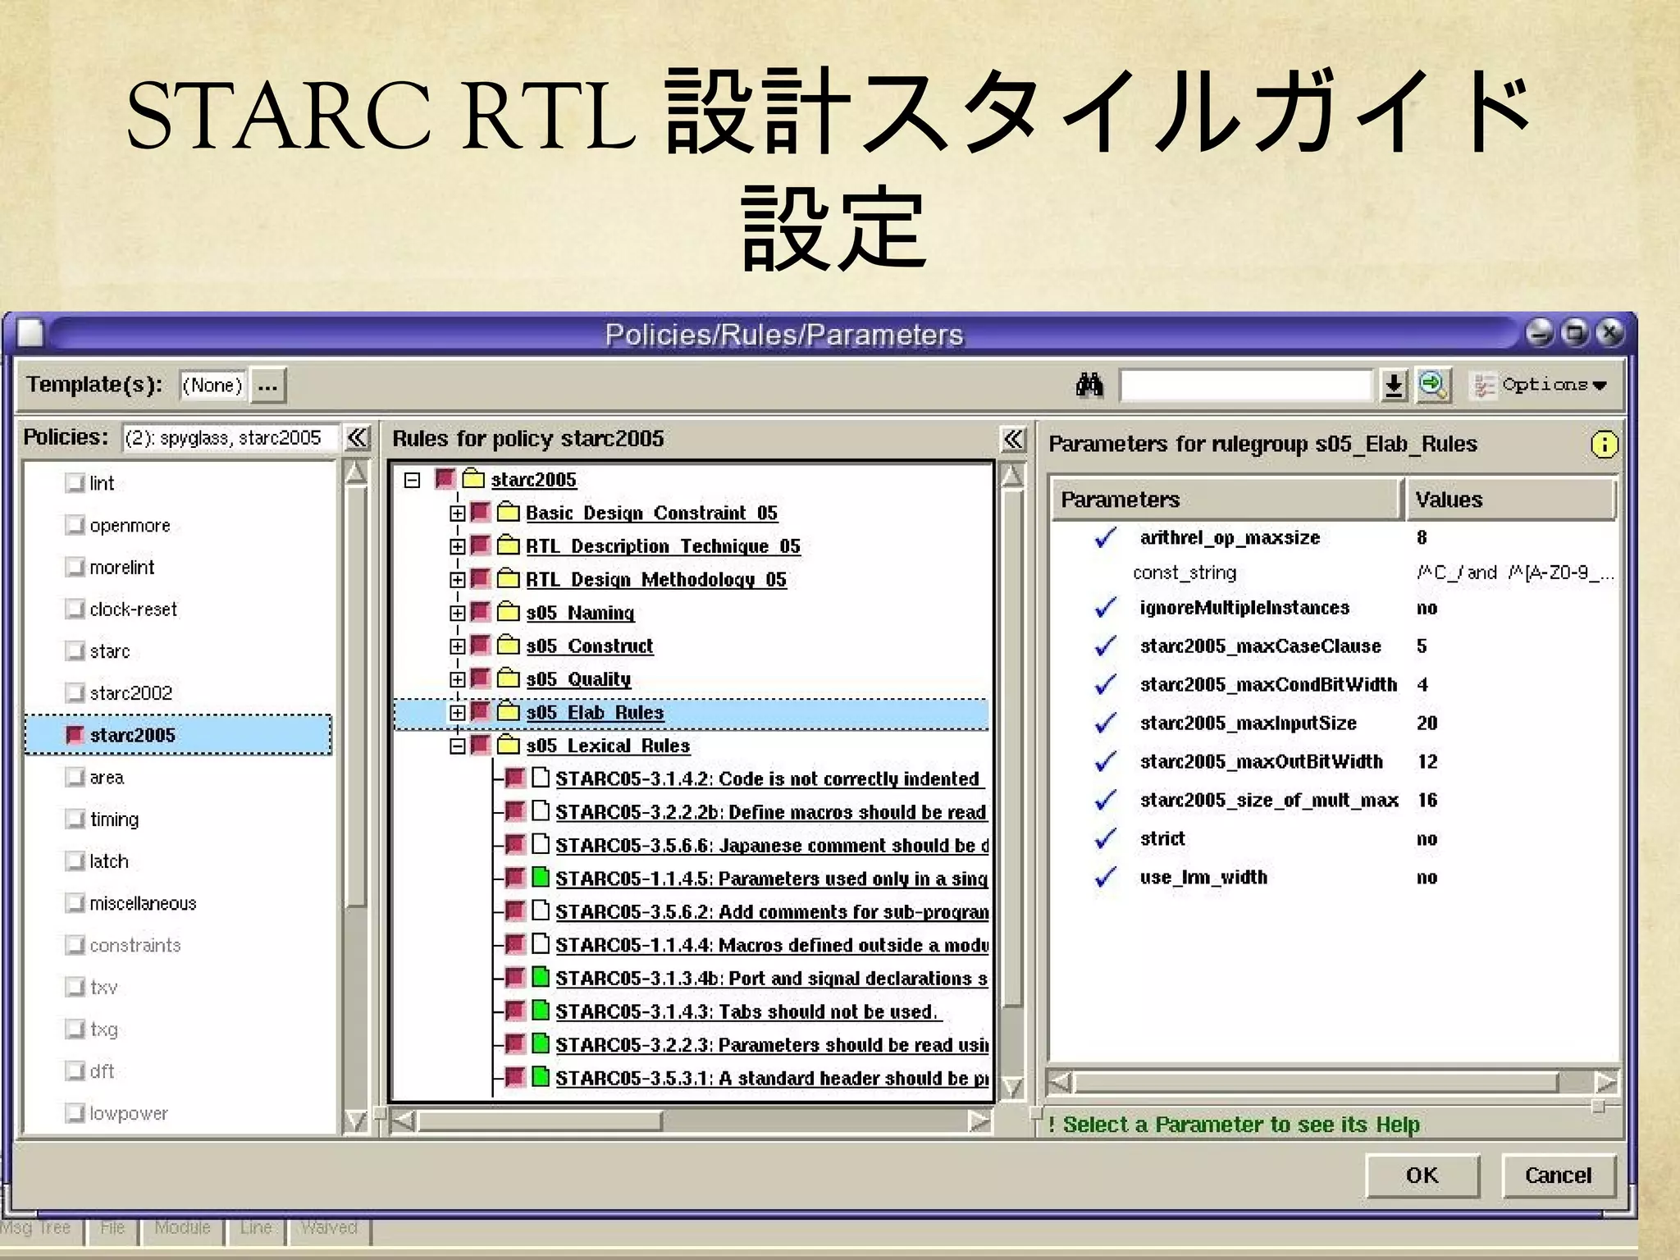Open rule STARC05-1.1.4.4 Macros defined link
This screenshot has height=1260, width=1680.
tap(772, 945)
